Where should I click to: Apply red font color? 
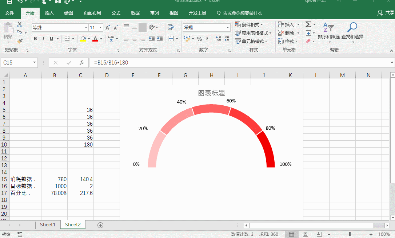click(x=95, y=39)
